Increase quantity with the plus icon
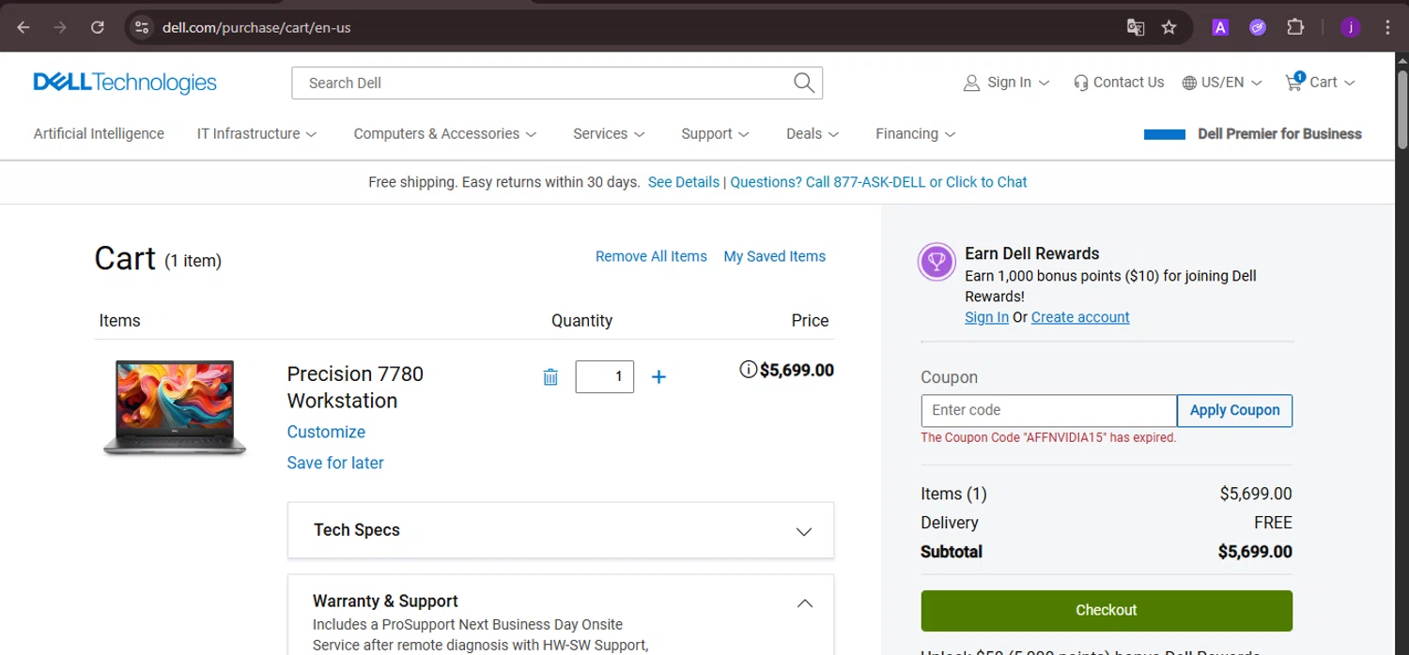This screenshot has height=655, width=1409. point(659,377)
